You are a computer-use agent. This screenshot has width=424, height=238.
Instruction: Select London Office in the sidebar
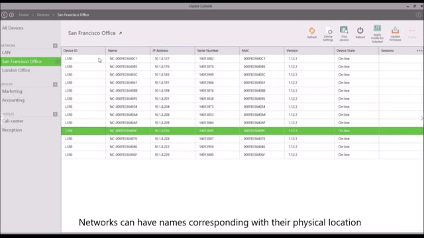point(16,71)
